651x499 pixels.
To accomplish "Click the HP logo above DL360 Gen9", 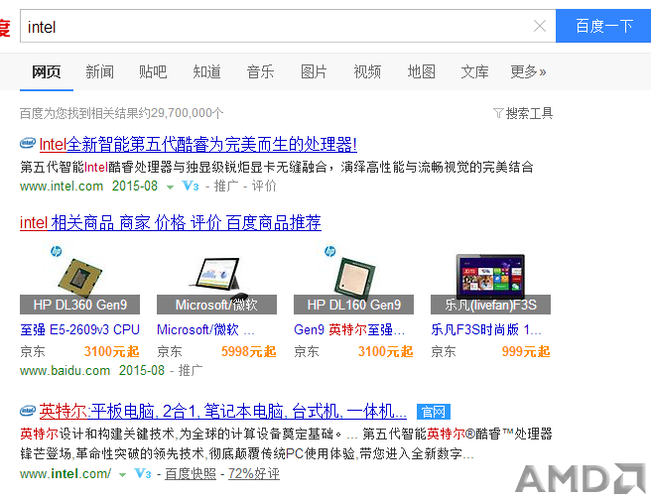I will click(56, 251).
